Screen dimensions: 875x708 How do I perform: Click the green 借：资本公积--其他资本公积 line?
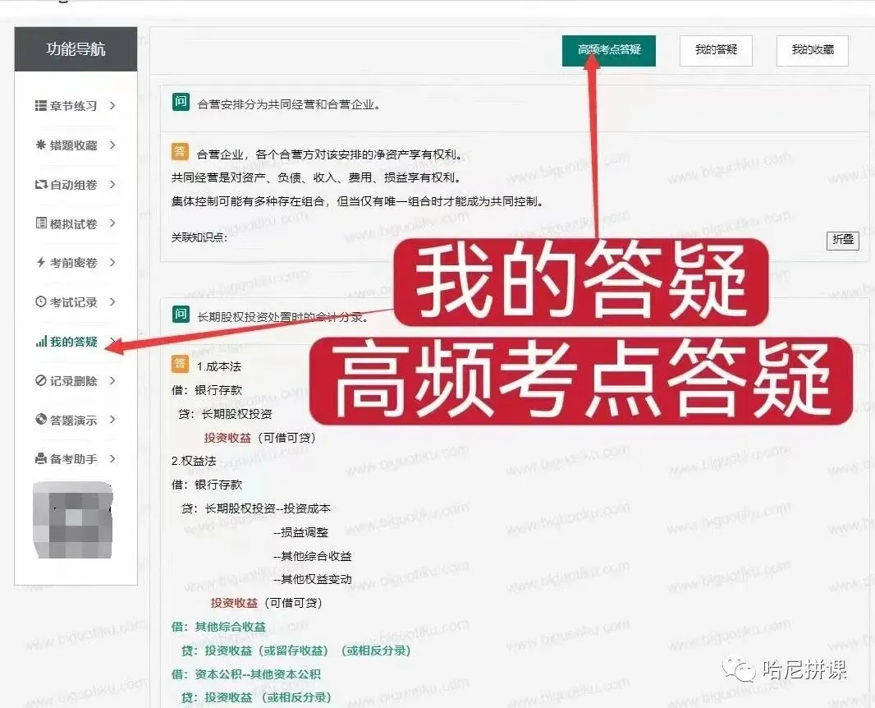point(246,674)
